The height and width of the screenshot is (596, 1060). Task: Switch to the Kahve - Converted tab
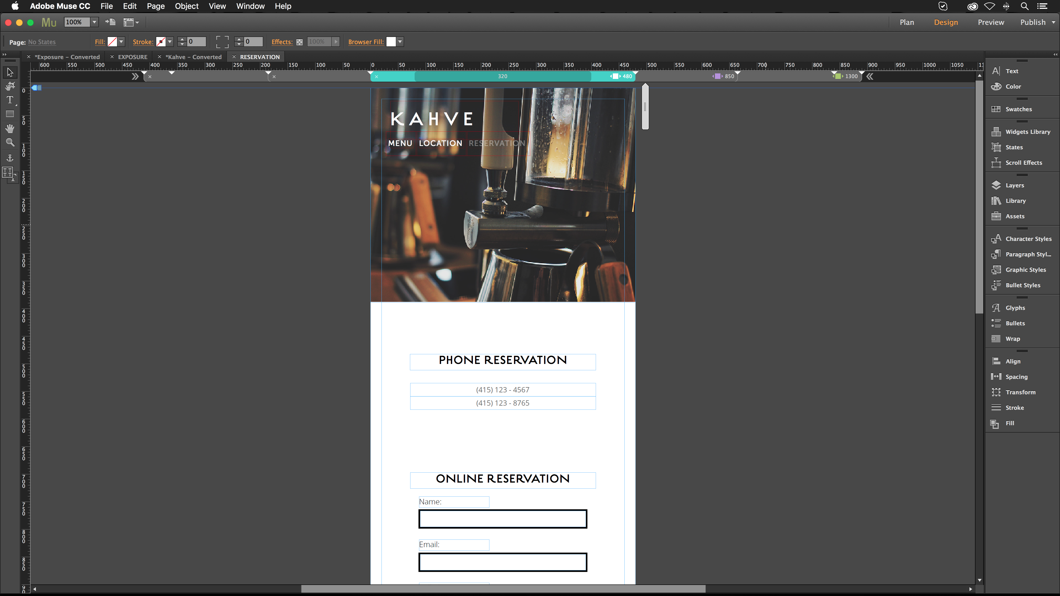[x=194, y=57]
